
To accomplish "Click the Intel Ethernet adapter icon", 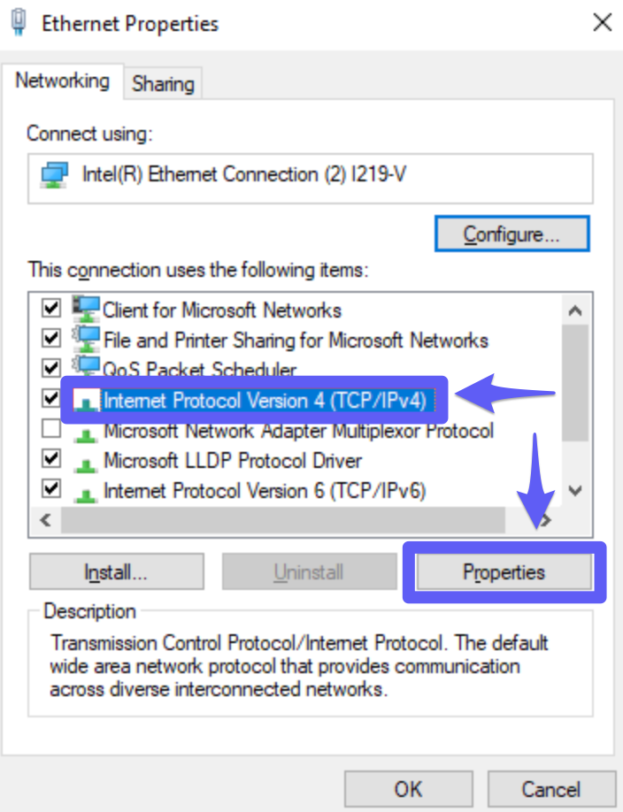I will [x=54, y=175].
